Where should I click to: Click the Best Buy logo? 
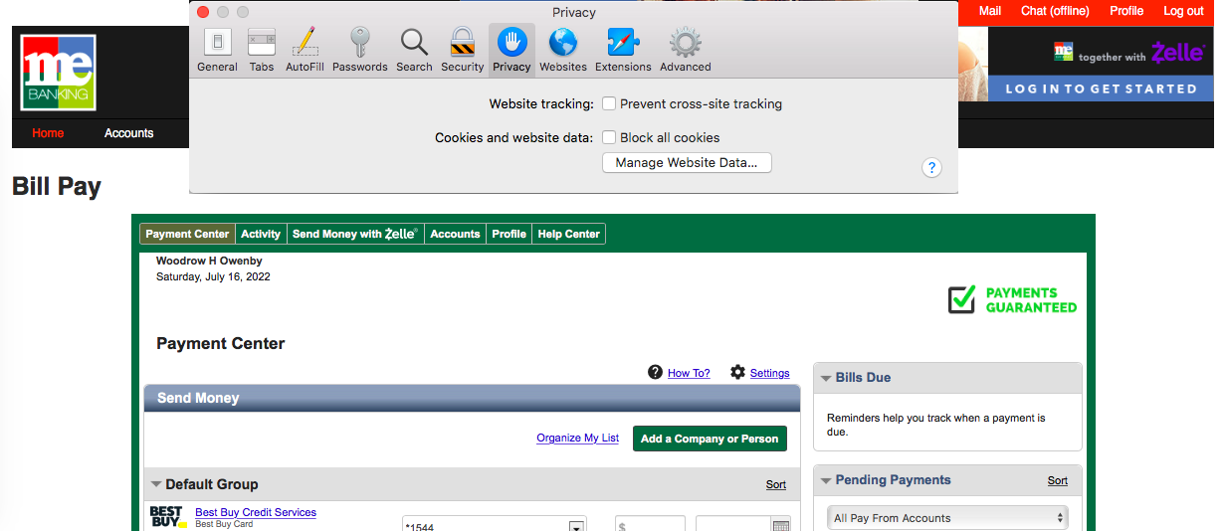click(168, 516)
